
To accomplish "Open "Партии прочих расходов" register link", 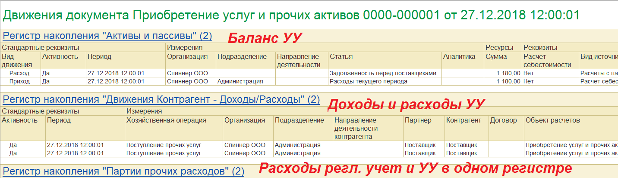I will [x=123, y=171].
